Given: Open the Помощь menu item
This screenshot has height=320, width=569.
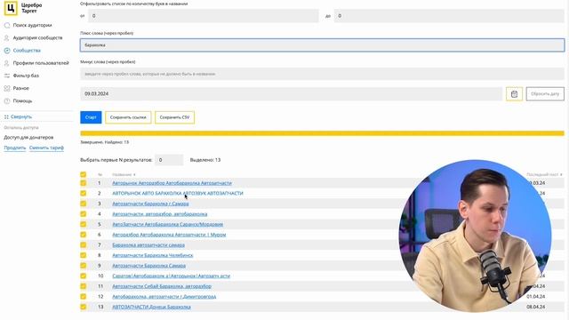Looking at the screenshot, I should point(22,100).
